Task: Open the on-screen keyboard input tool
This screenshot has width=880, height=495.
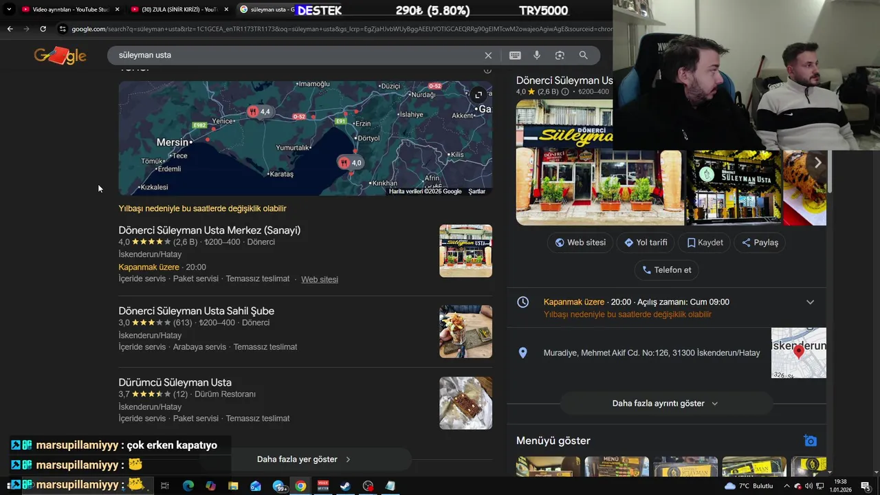Action: click(515, 55)
